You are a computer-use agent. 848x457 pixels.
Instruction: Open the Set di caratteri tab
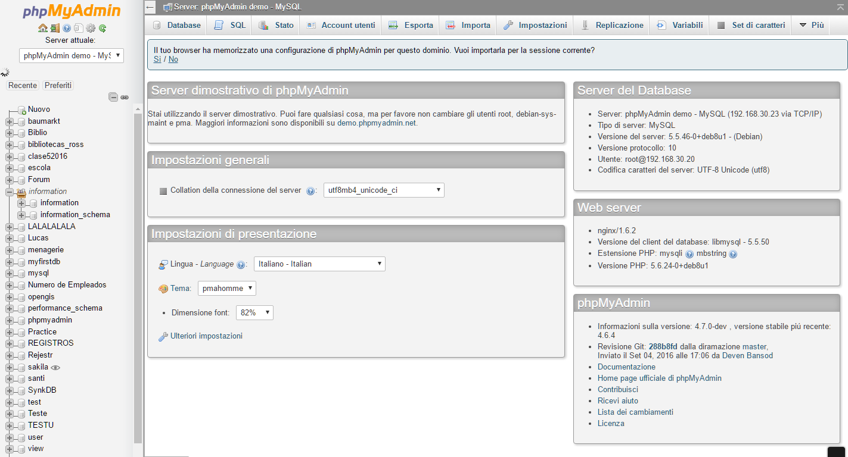pyautogui.click(x=750, y=25)
